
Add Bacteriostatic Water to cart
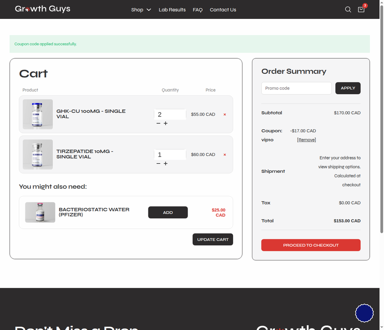pos(168,212)
